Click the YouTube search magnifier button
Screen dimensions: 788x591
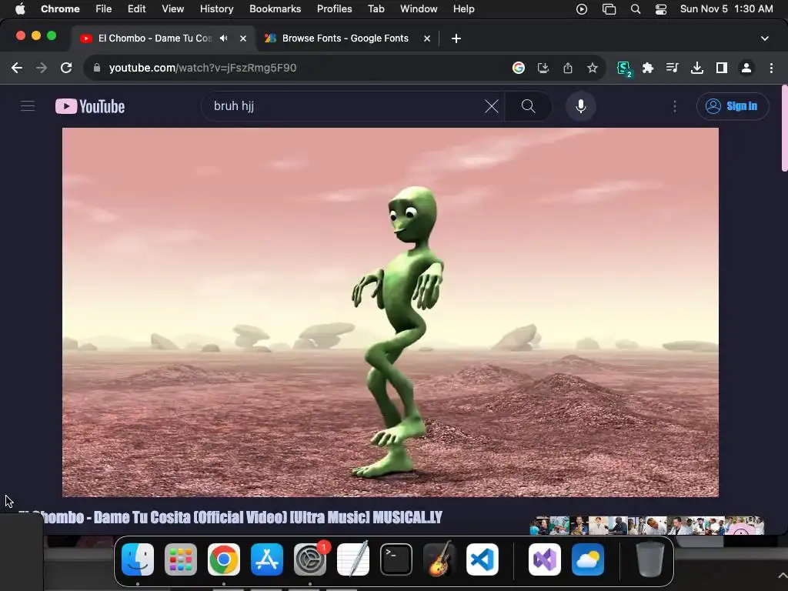[528, 106]
